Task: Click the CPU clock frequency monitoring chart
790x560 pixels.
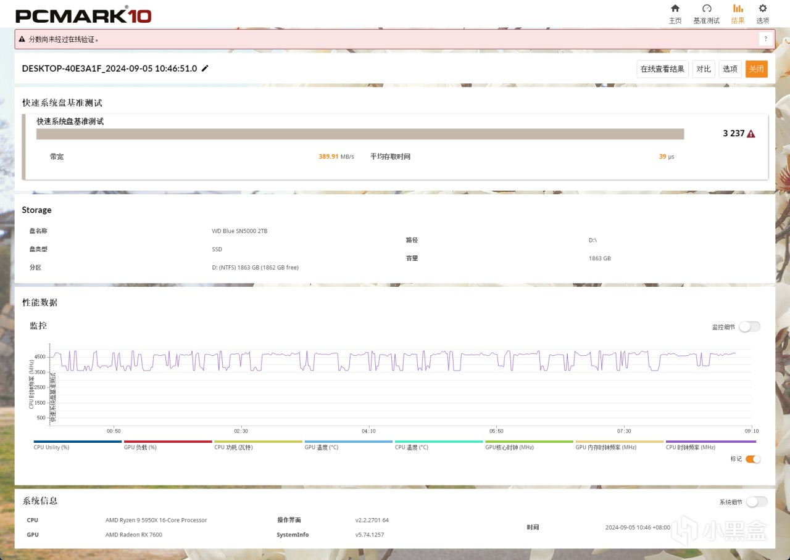Action: [x=401, y=384]
